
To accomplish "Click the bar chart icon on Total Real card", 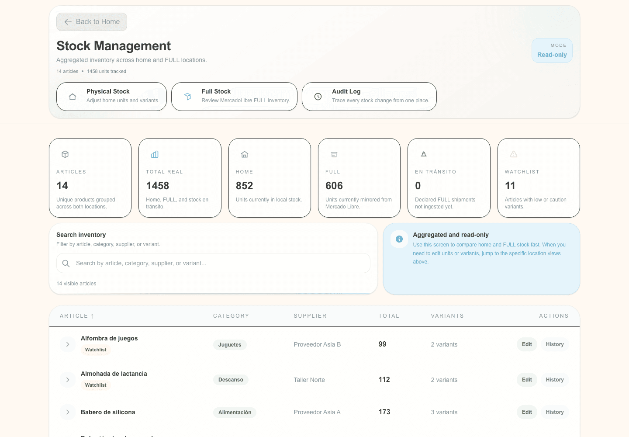I will 155,154.
